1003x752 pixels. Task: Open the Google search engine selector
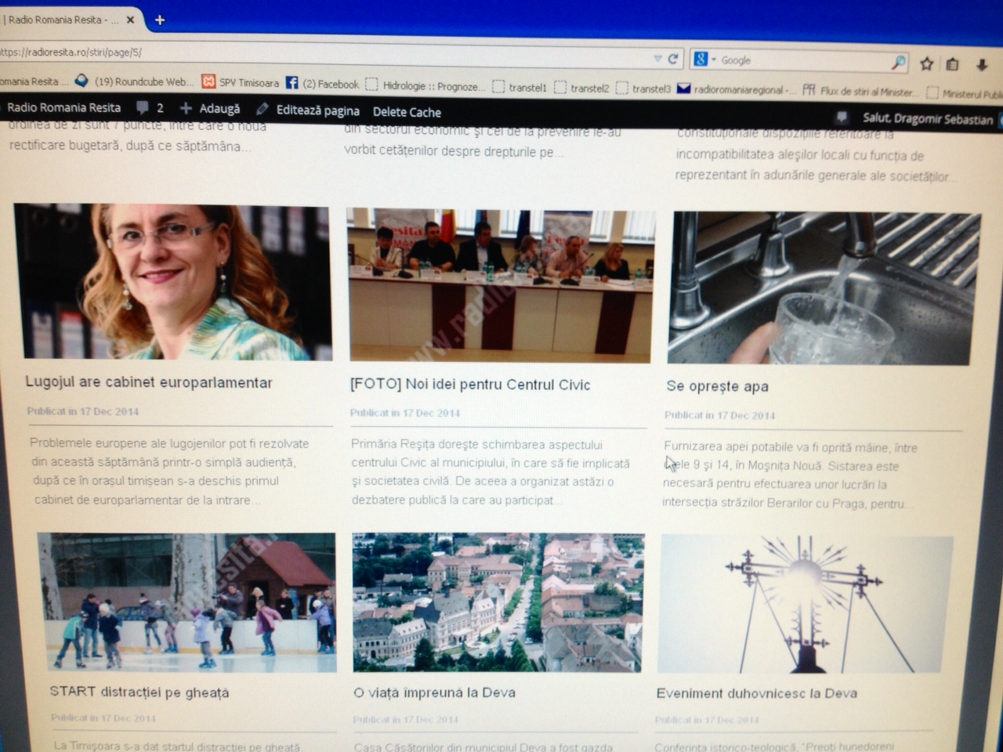704,59
